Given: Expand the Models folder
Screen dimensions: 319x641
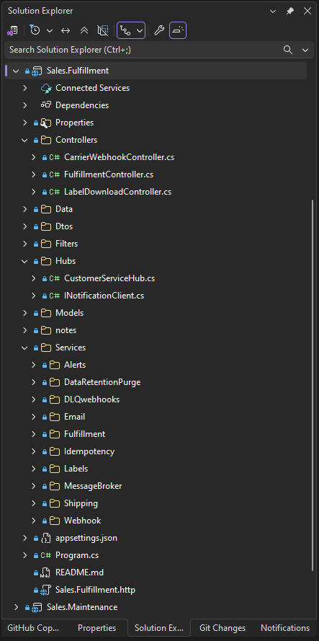Looking at the screenshot, I should click(25, 313).
